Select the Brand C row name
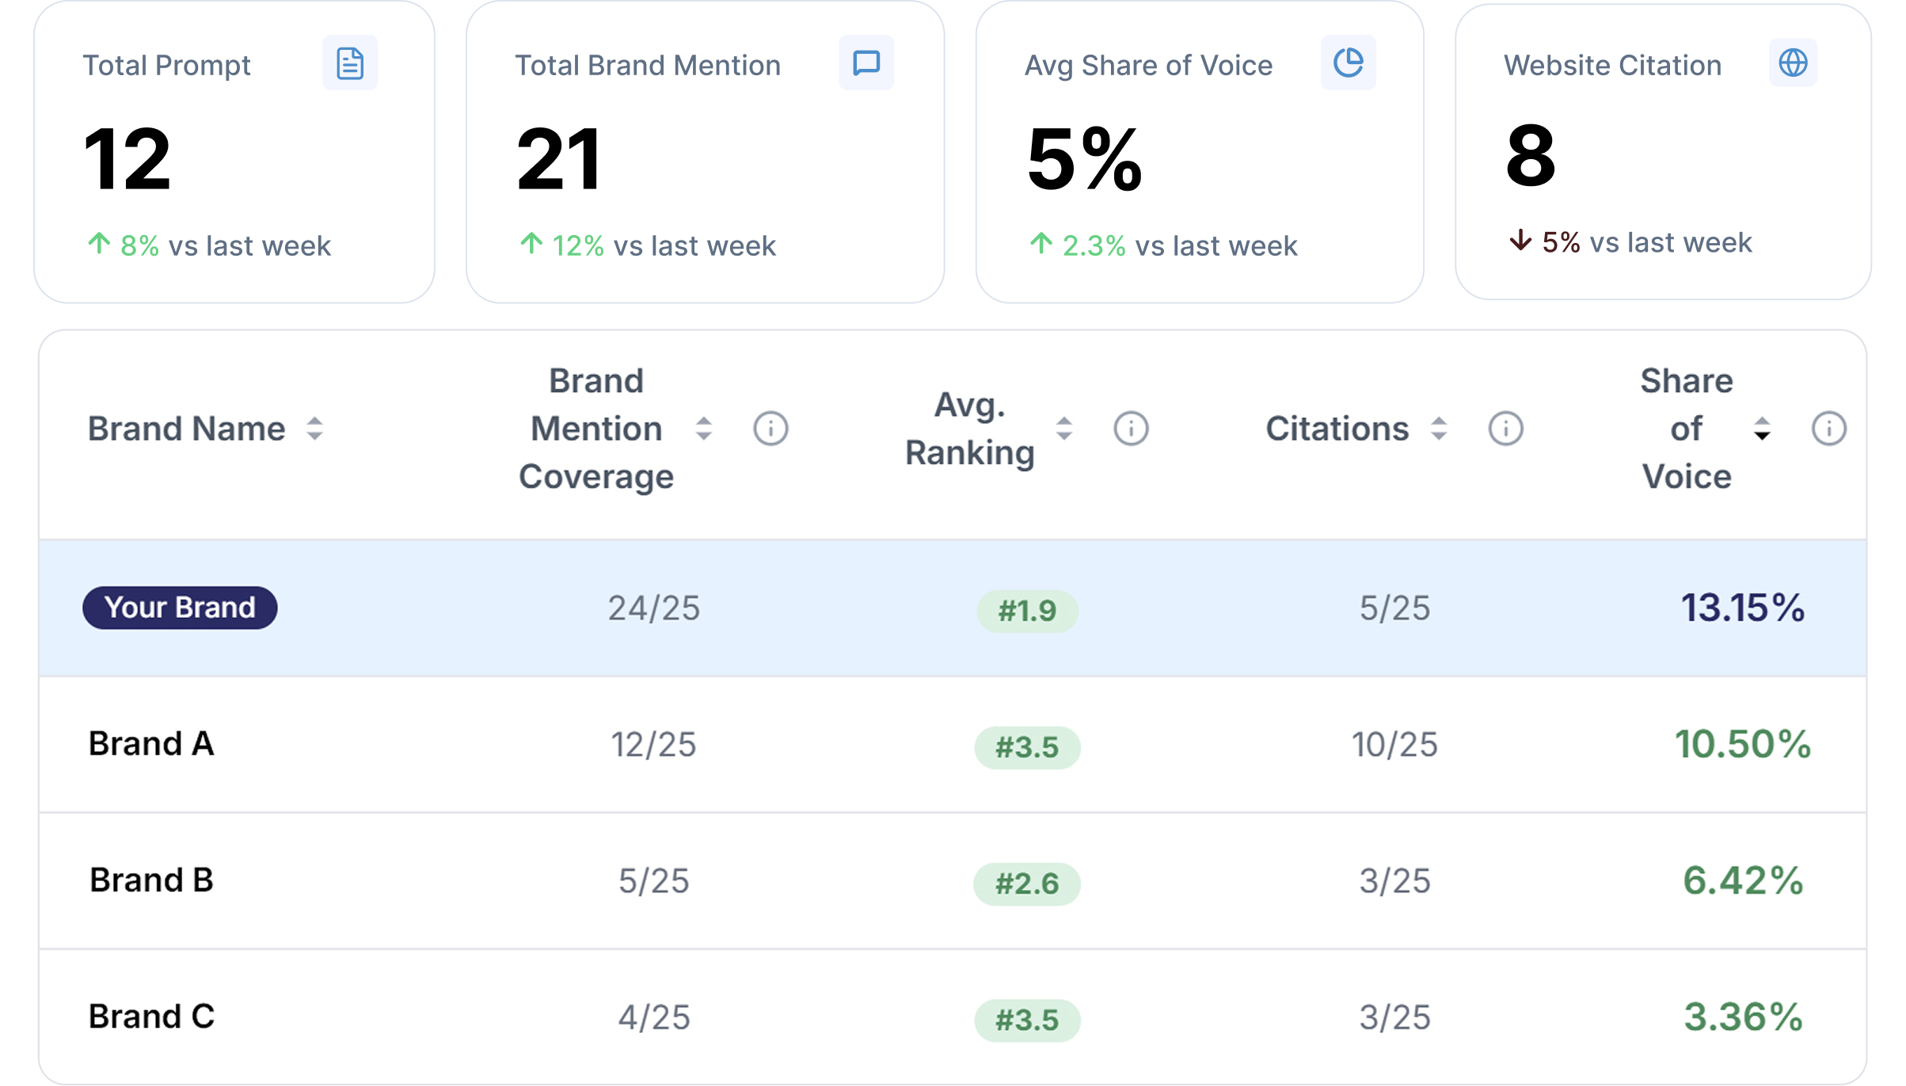Screen dimensions: 1906x1086 point(151,1016)
